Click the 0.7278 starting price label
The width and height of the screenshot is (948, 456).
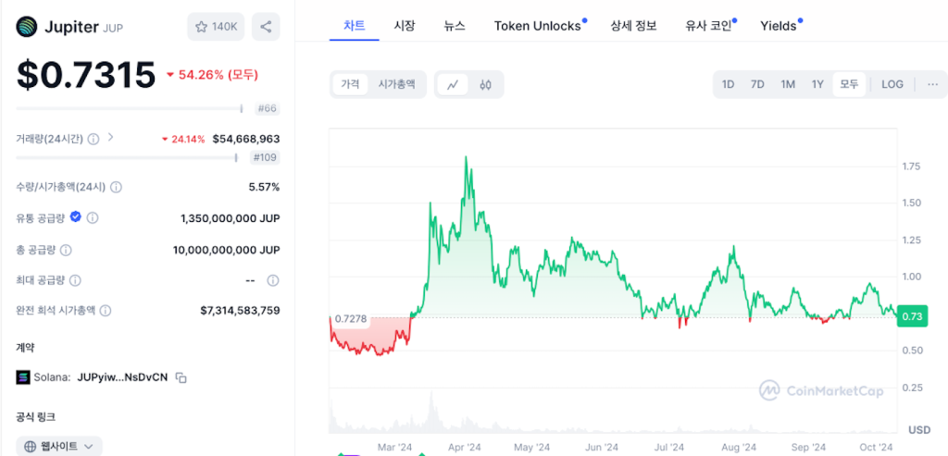point(351,318)
